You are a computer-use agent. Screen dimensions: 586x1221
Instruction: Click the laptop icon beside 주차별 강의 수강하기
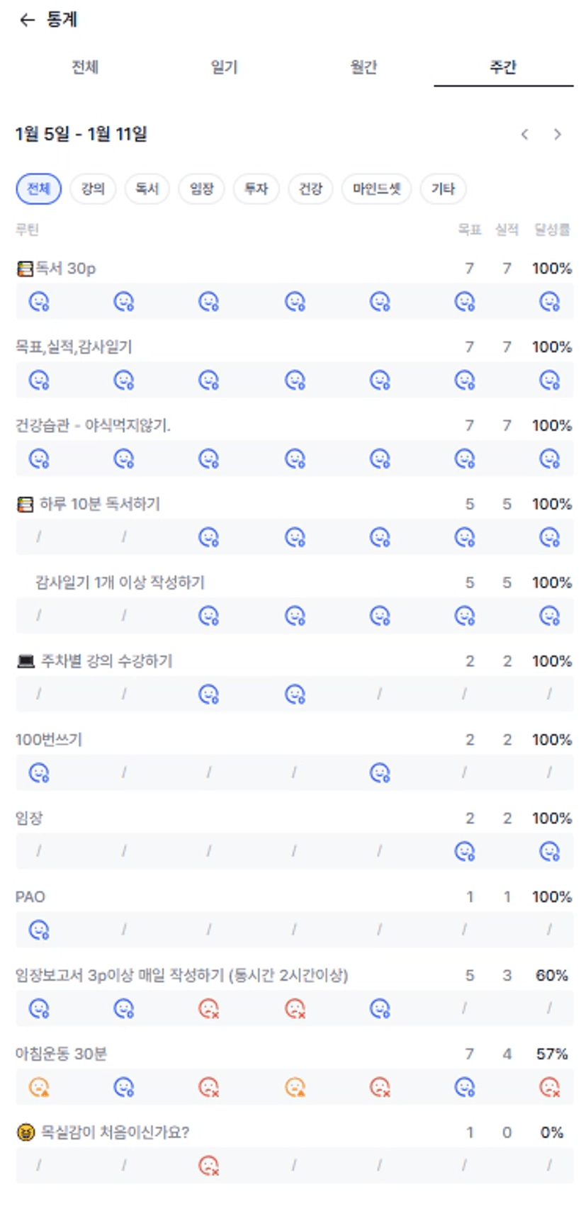coord(26,661)
